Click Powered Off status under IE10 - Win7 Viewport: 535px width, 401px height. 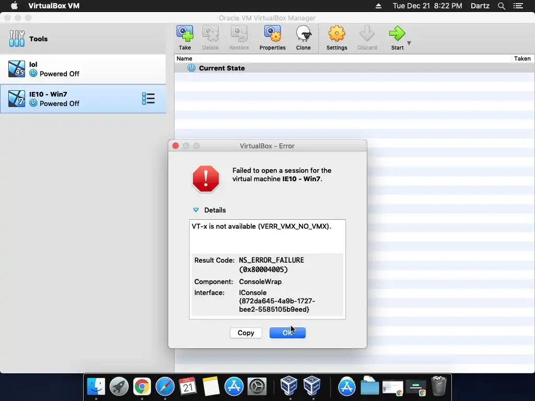(x=60, y=104)
